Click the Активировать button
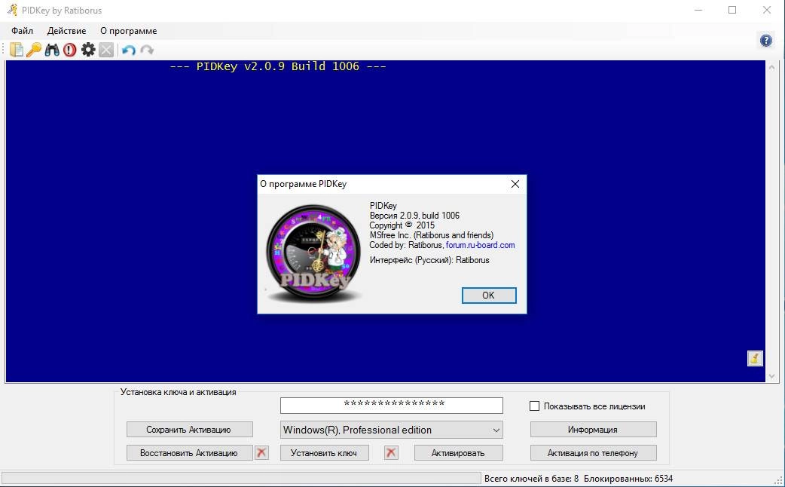785x487 pixels. click(458, 453)
